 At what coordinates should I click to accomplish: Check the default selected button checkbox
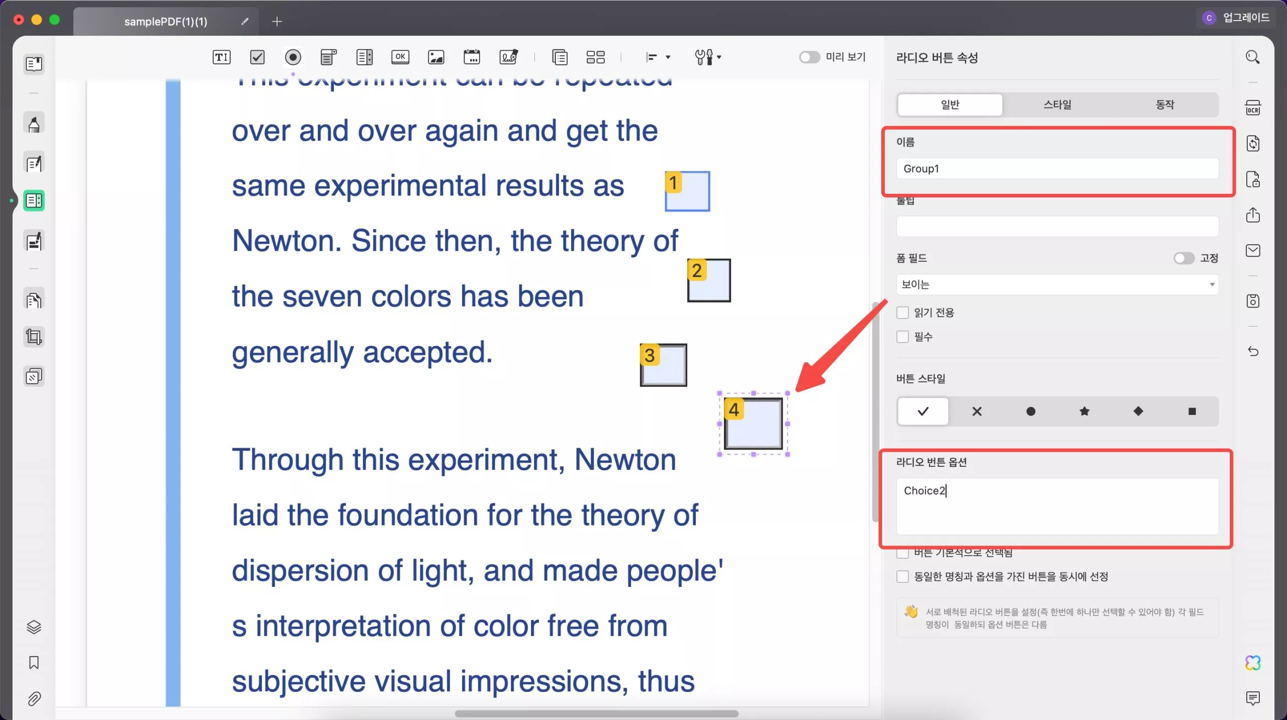tap(902, 553)
